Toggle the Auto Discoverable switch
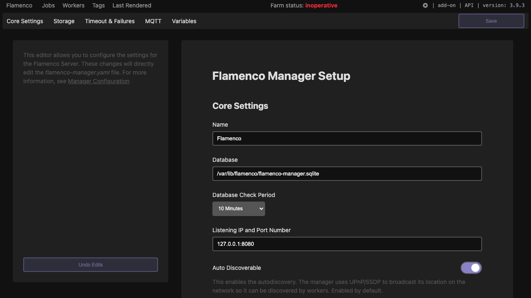This screenshot has width=531, height=298. (471, 268)
